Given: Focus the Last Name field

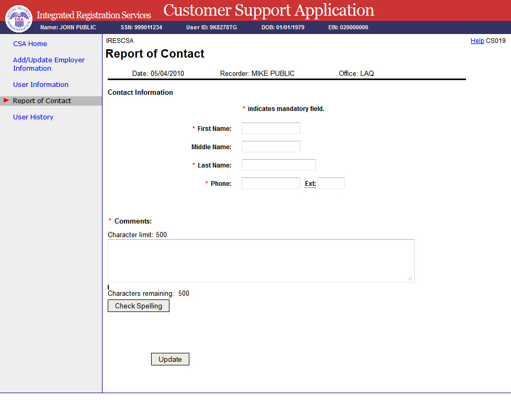Looking at the screenshot, I should [279, 165].
